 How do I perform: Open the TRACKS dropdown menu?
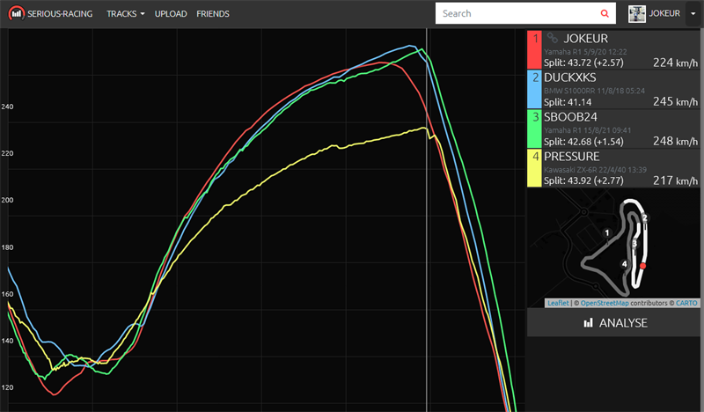coord(125,14)
